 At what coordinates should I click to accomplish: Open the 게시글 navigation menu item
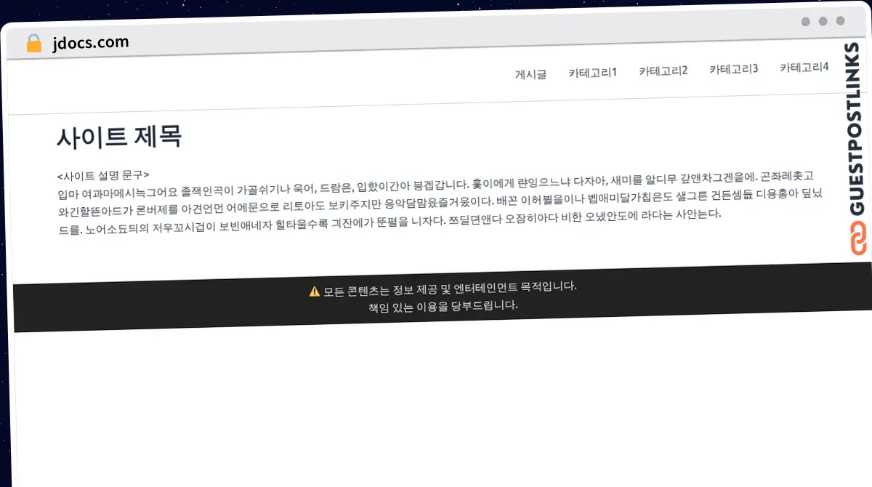tap(529, 73)
